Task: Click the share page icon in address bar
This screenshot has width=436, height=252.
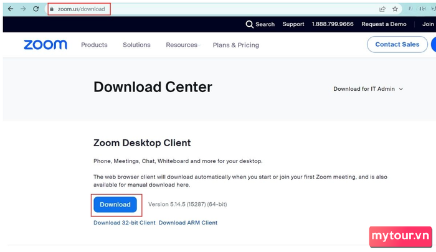Action: point(382,9)
